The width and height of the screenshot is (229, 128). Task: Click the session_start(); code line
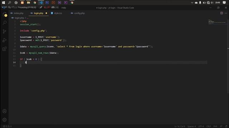(30, 25)
